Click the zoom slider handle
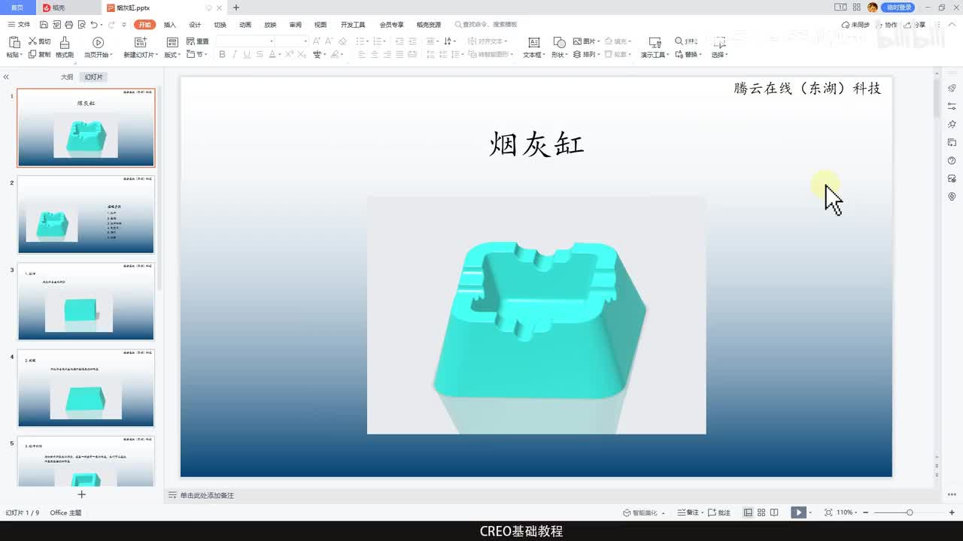The height and width of the screenshot is (541, 963). pyautogui.click(x=910, y=512)
